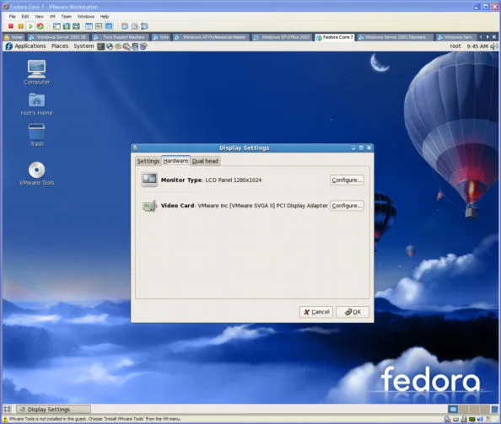Open the VM menu
Viewport: 501px width, 424px height.
(x=52, y=16)
